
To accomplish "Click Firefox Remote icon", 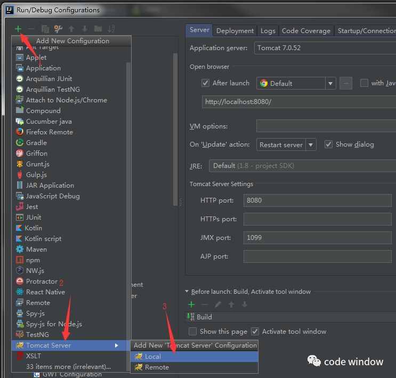I will (x=19, y=132).
